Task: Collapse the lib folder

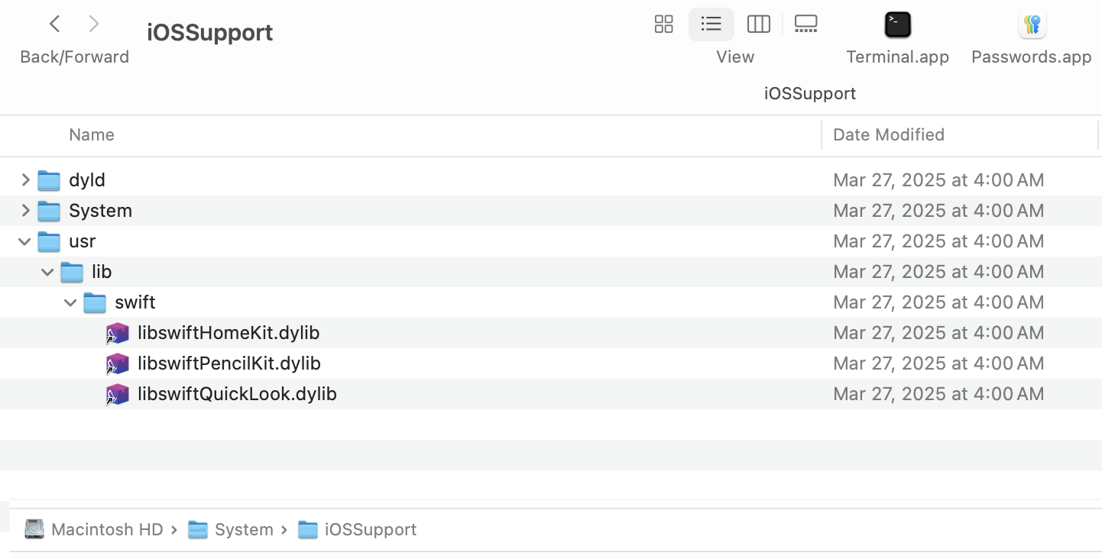Action: (48, 272)
